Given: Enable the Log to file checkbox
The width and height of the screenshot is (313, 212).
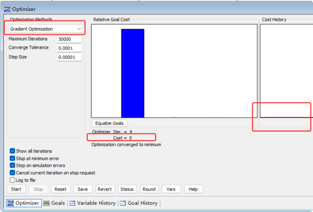Looking at the screenshot, I should click(x=13, y=180).
